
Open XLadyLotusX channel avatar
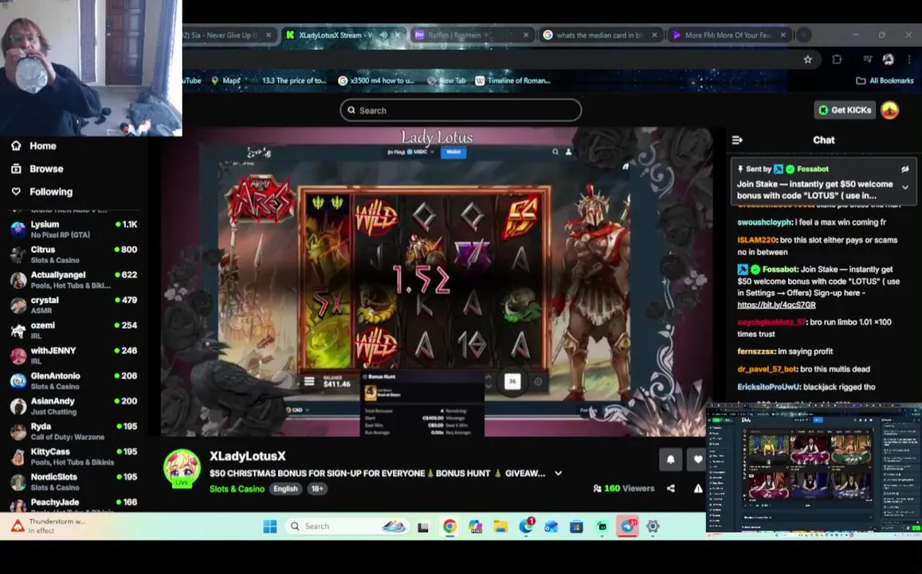182,468
